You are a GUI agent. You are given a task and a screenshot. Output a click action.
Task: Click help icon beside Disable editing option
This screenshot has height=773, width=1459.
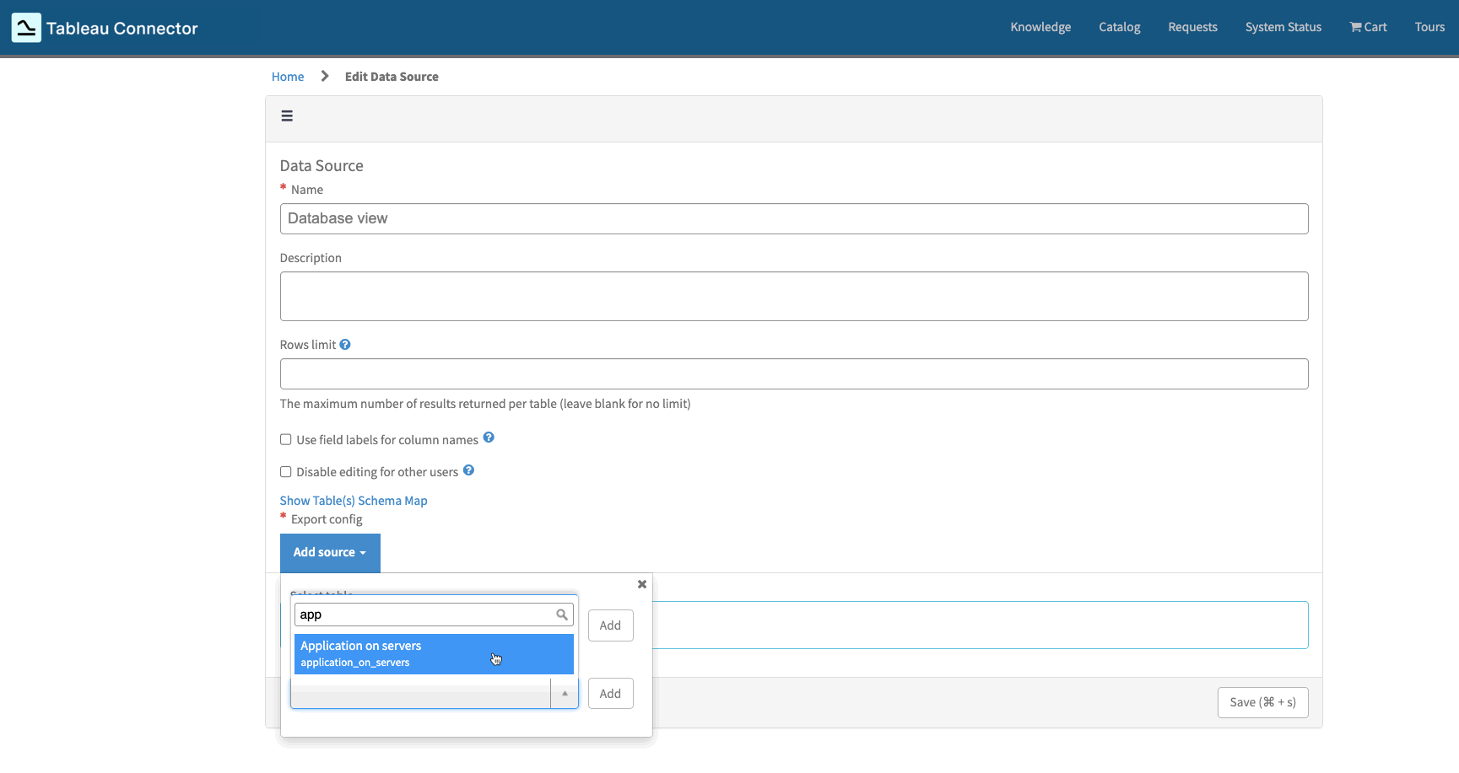(x=468, y=470)
